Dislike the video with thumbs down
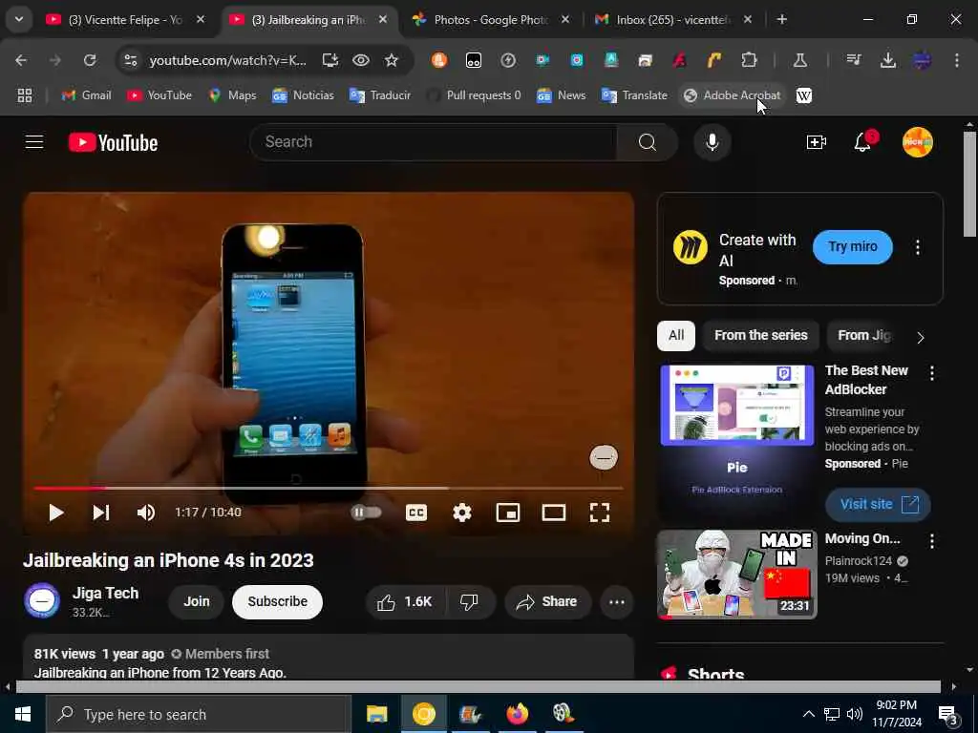 click(470, 601)
